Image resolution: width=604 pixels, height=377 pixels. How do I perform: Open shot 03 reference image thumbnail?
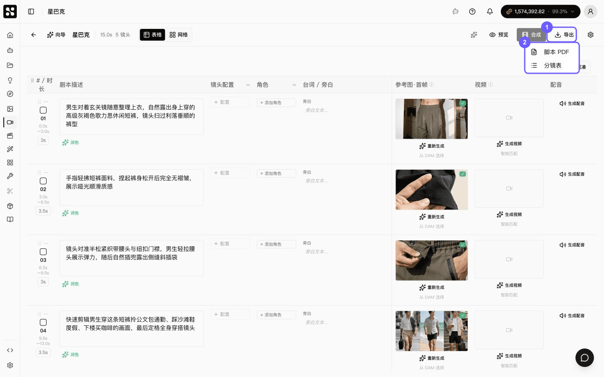[432, 260]
